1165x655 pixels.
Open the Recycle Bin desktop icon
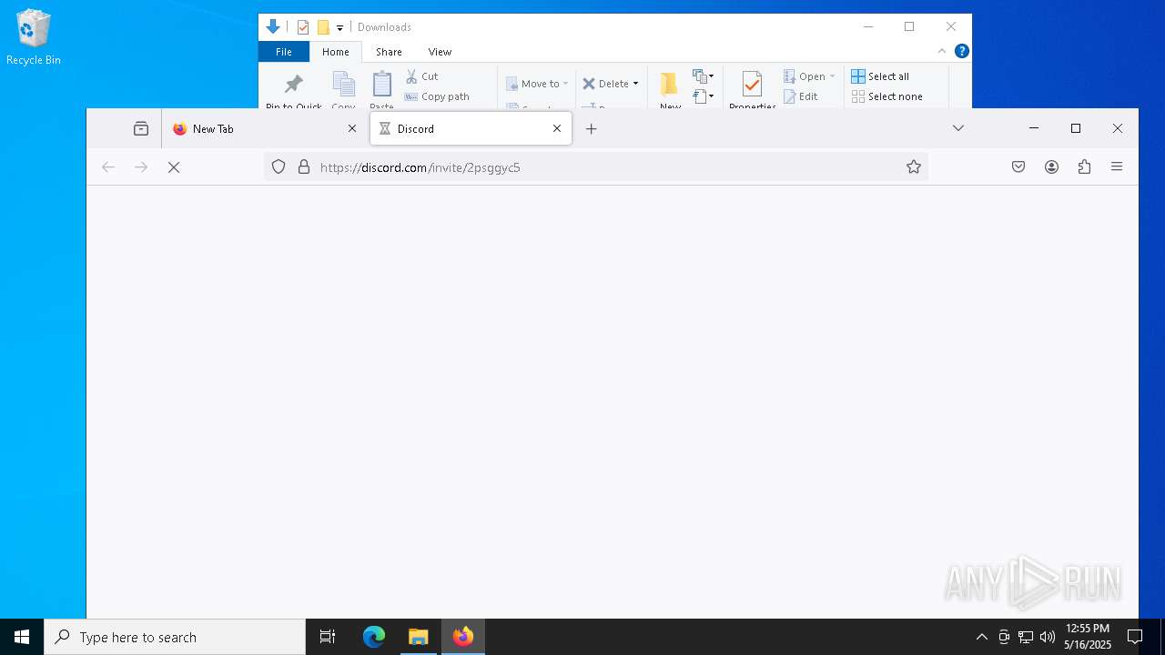click(x=34, y=37)
